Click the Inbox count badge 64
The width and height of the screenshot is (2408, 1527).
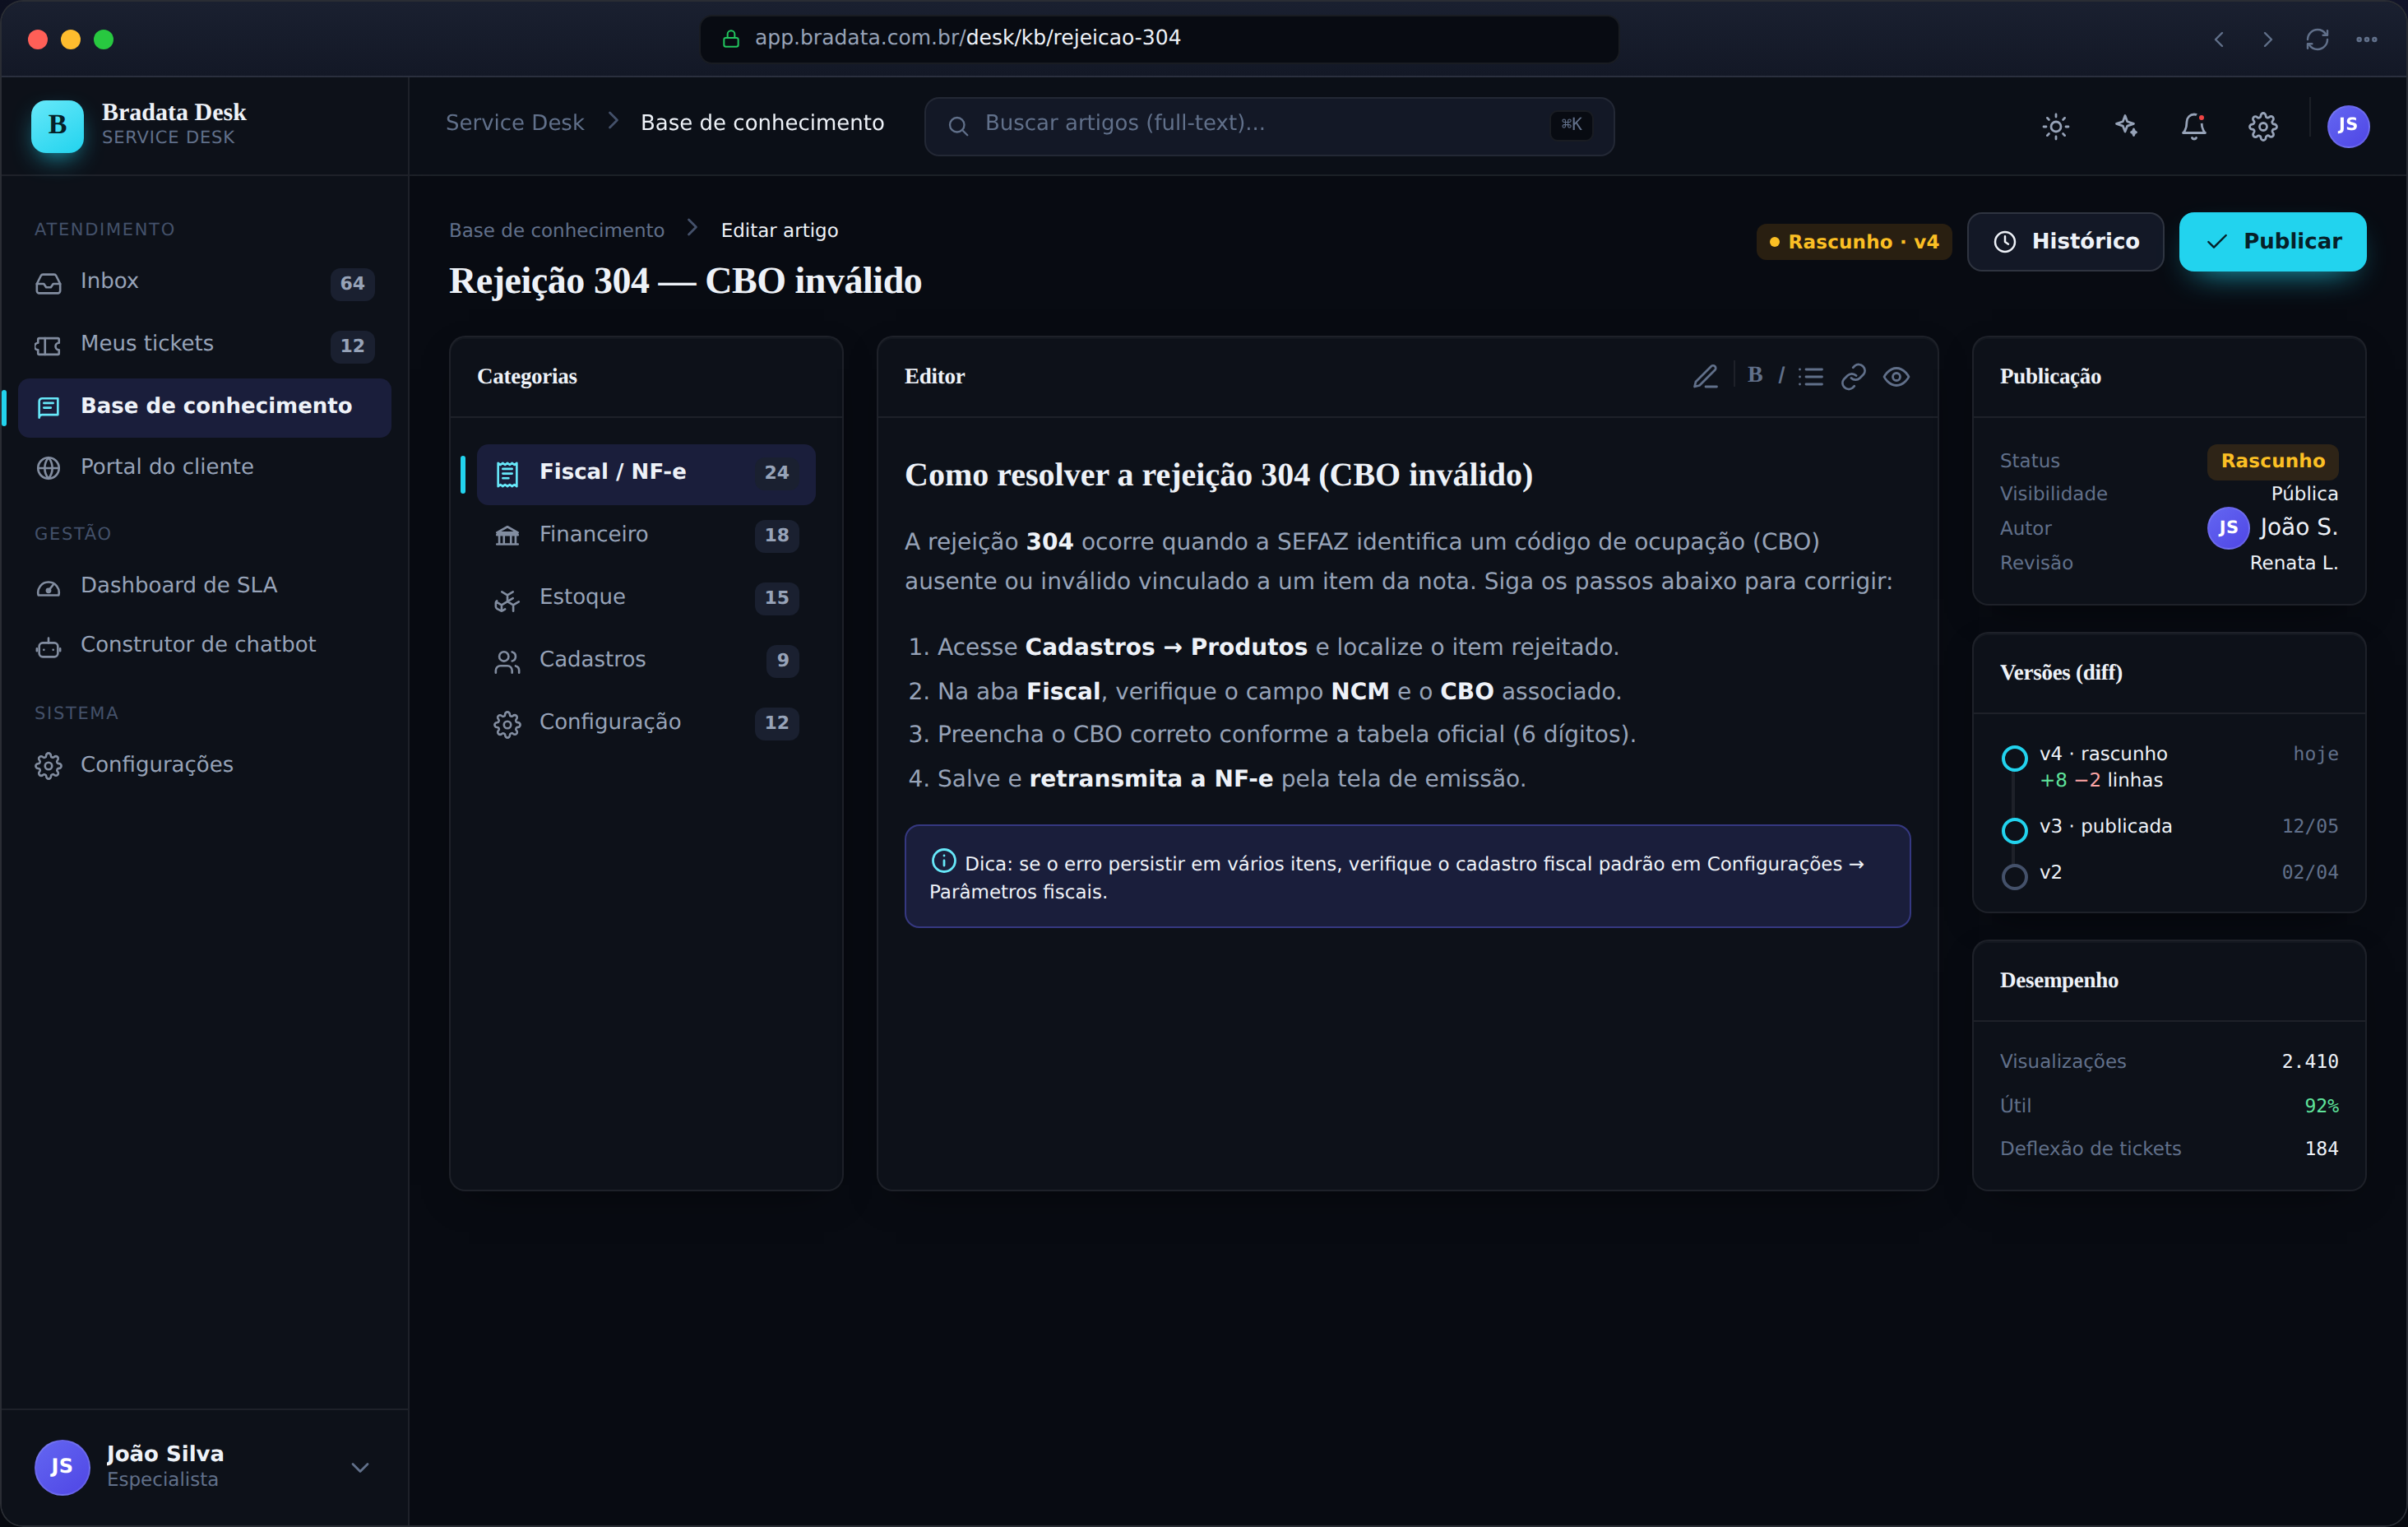pos(352,284)
